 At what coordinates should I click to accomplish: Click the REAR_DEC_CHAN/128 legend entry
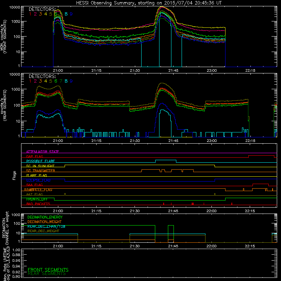tap(46, 227)
